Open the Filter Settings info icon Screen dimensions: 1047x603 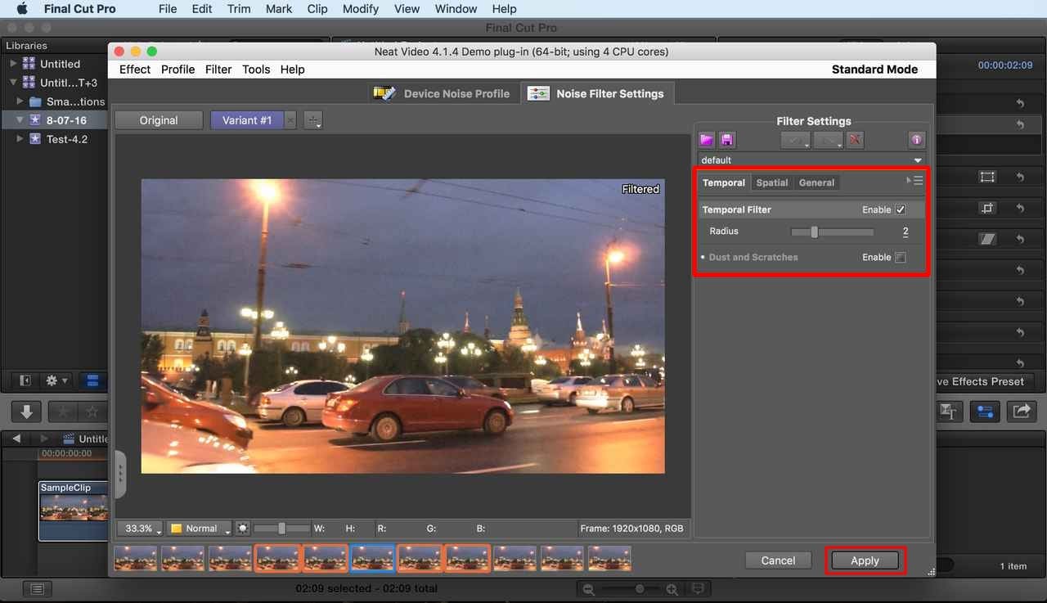(917, 140)
